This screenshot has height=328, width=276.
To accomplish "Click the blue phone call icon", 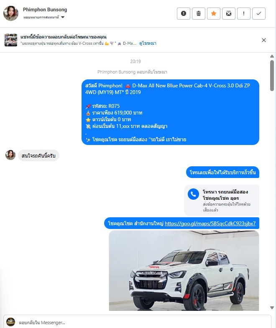I will (193, 194).
